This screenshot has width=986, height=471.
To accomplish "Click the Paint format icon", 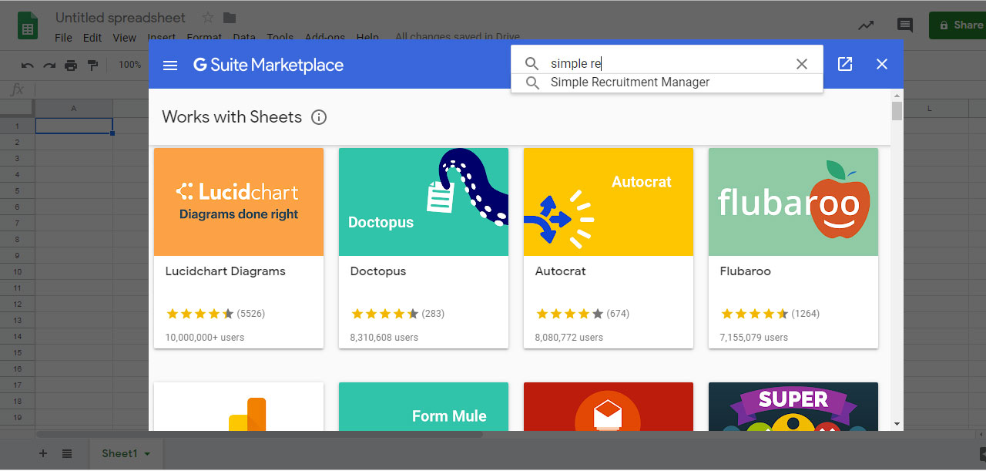I will (92, 66).
